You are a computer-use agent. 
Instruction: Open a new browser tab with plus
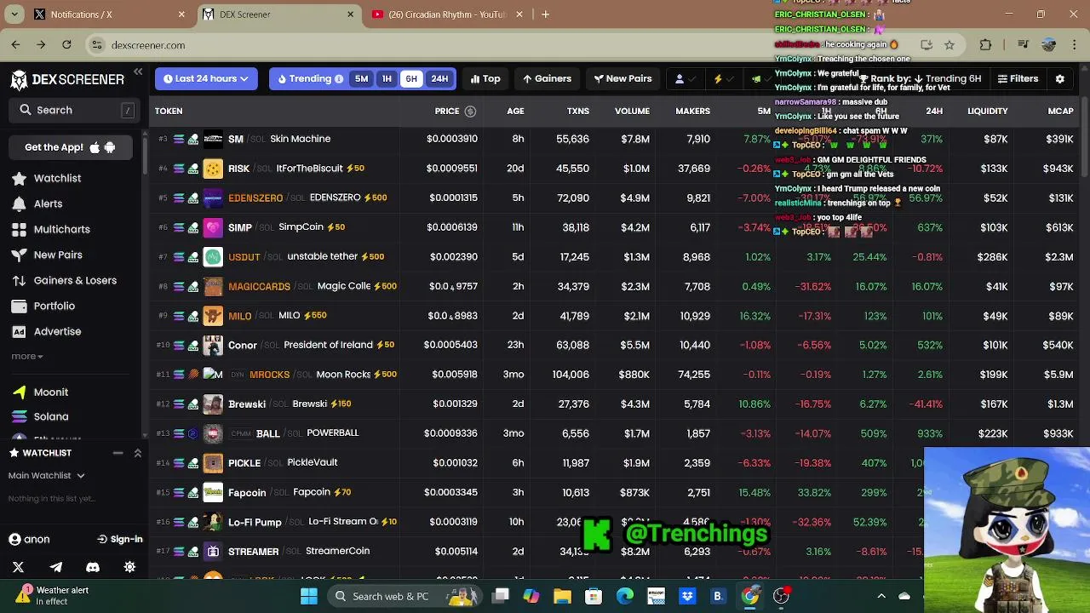(x=546, y=14)
